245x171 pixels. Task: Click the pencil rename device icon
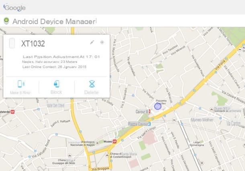[x=92, y=42]
